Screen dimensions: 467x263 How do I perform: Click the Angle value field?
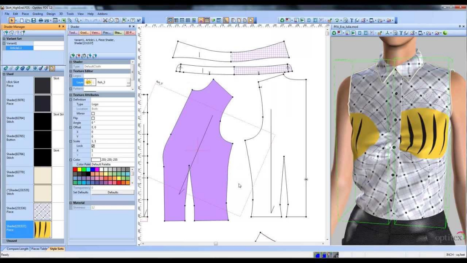[113, 123]
